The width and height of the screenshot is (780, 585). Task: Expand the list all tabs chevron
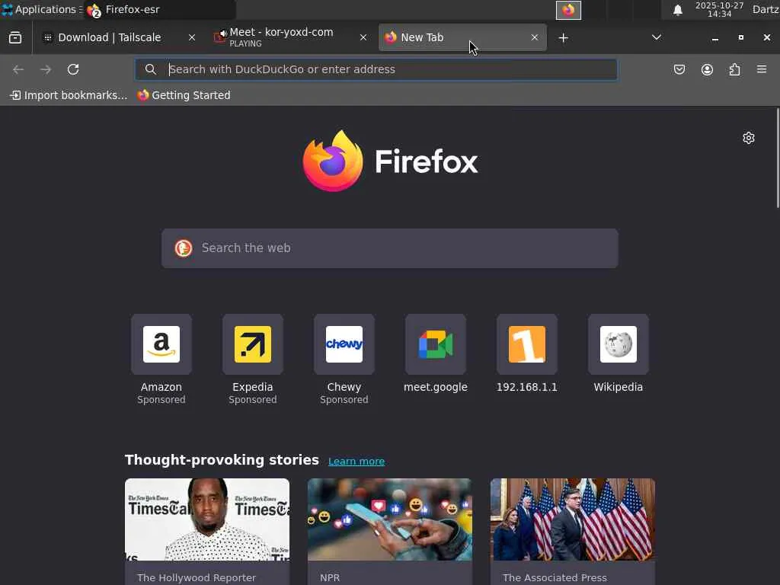click(x=657, y=38)
